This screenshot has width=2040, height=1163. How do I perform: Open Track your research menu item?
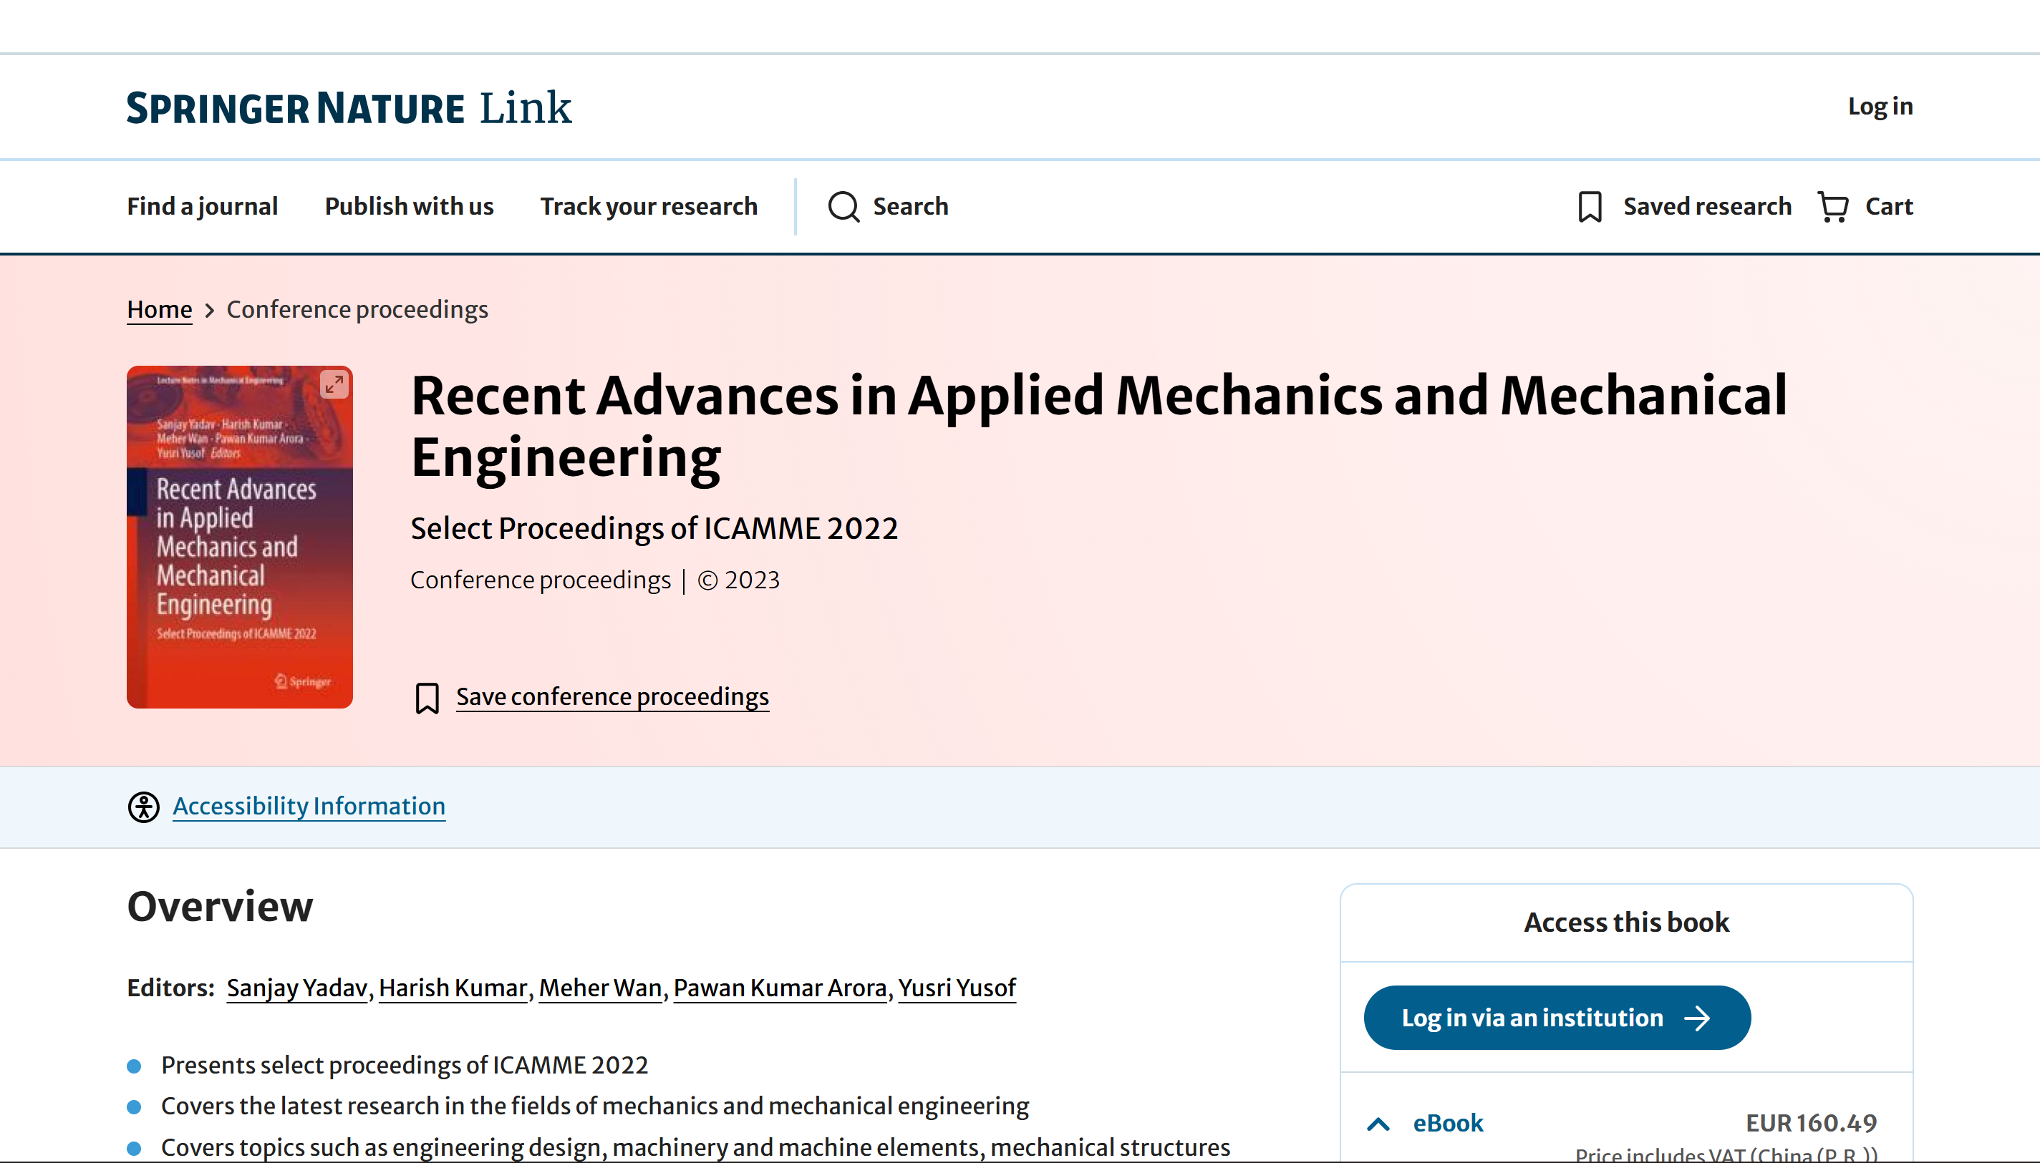click(649, 207)
